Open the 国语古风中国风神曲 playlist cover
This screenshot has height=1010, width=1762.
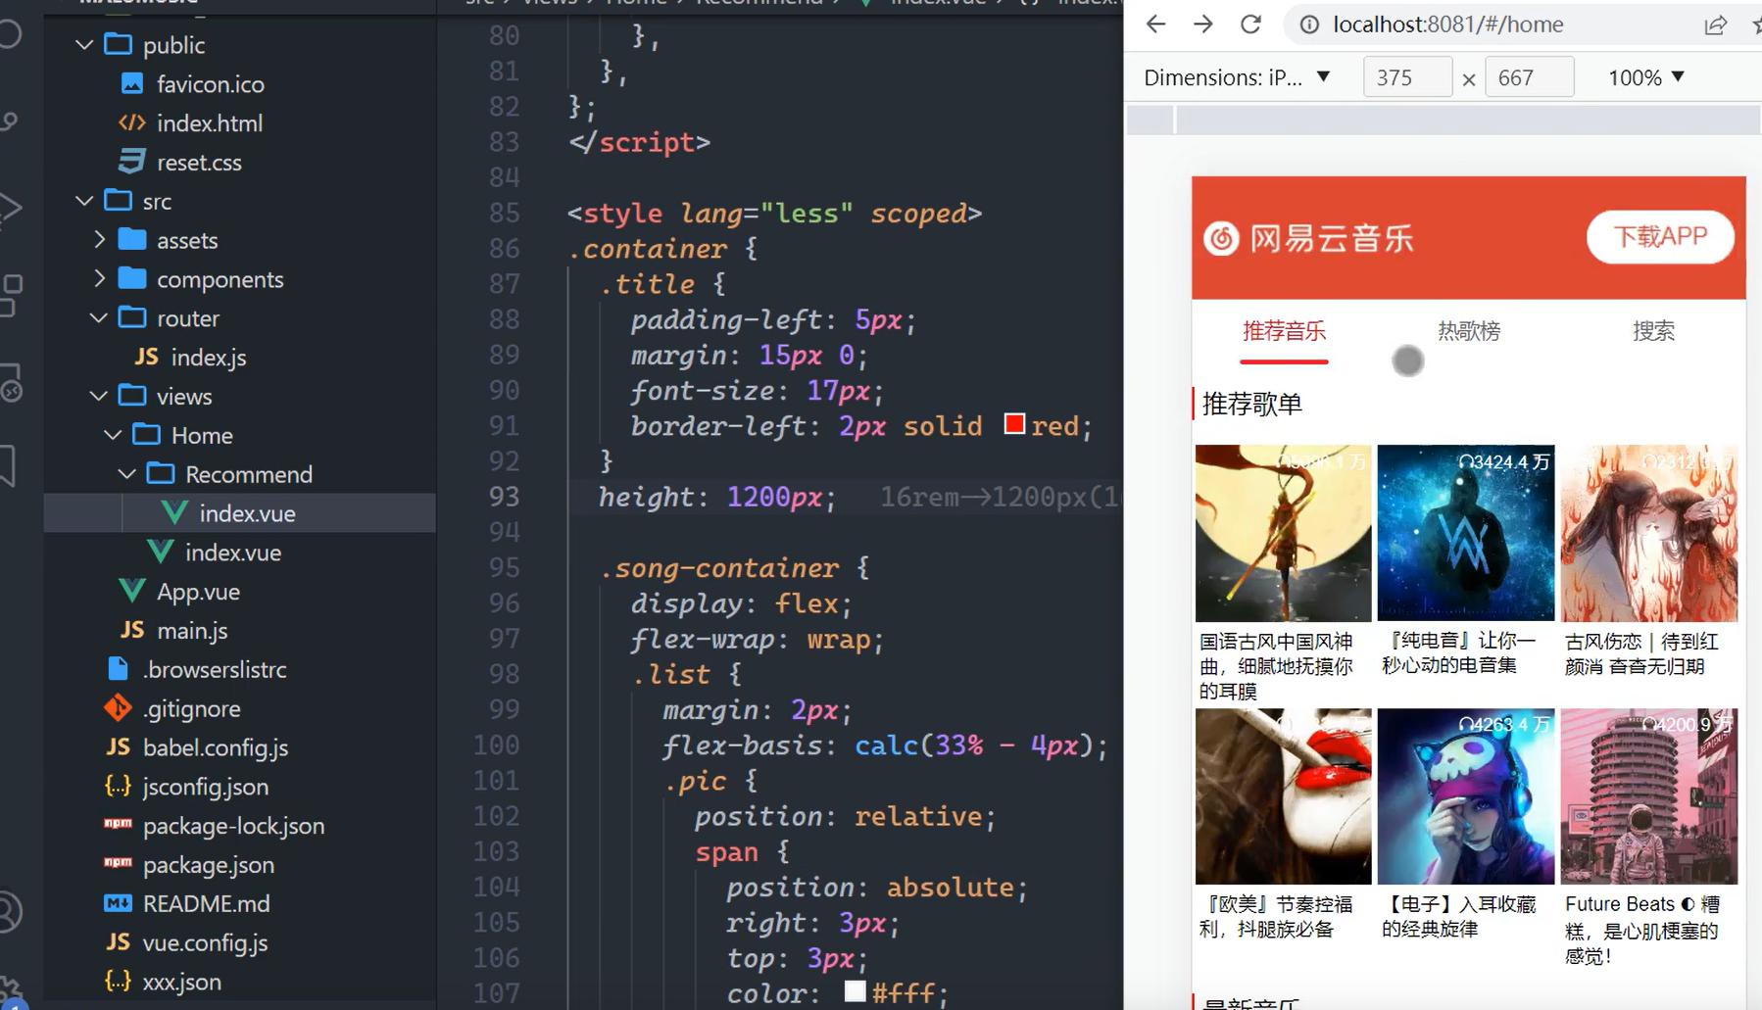pyautogui.click(x=1283, y=533)
